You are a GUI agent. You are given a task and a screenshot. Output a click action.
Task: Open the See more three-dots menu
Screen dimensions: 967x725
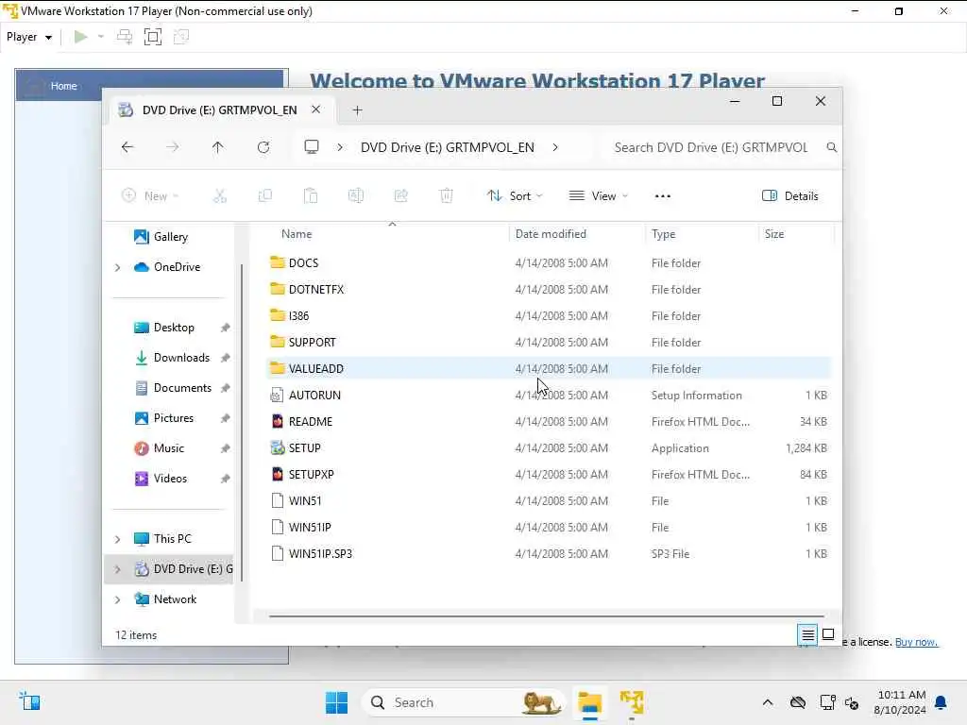(662, 196)
